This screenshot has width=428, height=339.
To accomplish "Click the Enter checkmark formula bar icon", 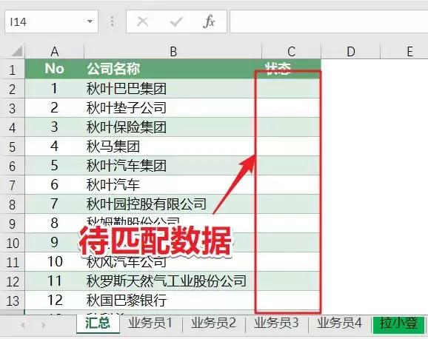I will pyautogui.click(x=176, y=21).
